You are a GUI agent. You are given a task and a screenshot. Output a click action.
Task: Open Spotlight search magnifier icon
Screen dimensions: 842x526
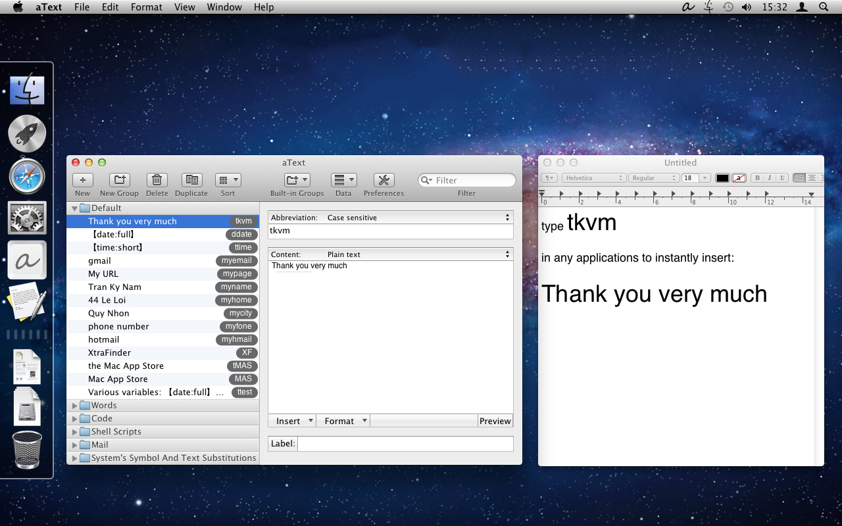tap(824, 7)
